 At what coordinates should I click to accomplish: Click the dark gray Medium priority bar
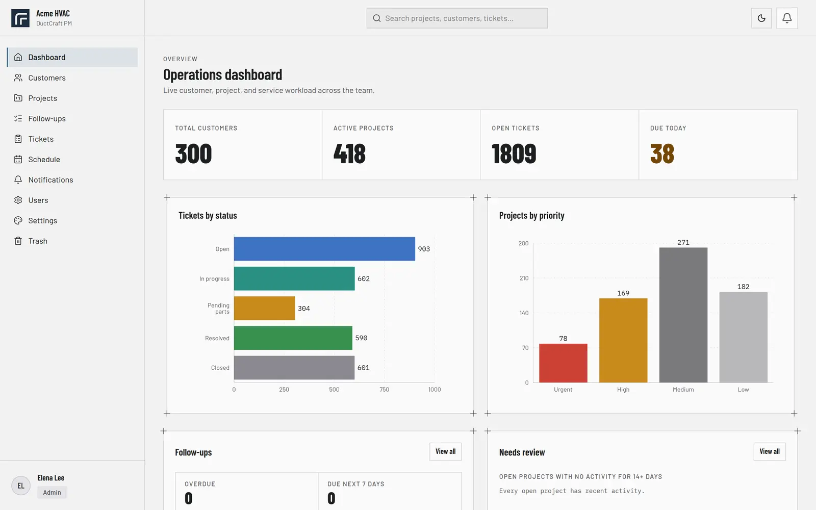[x=683, y=315]
